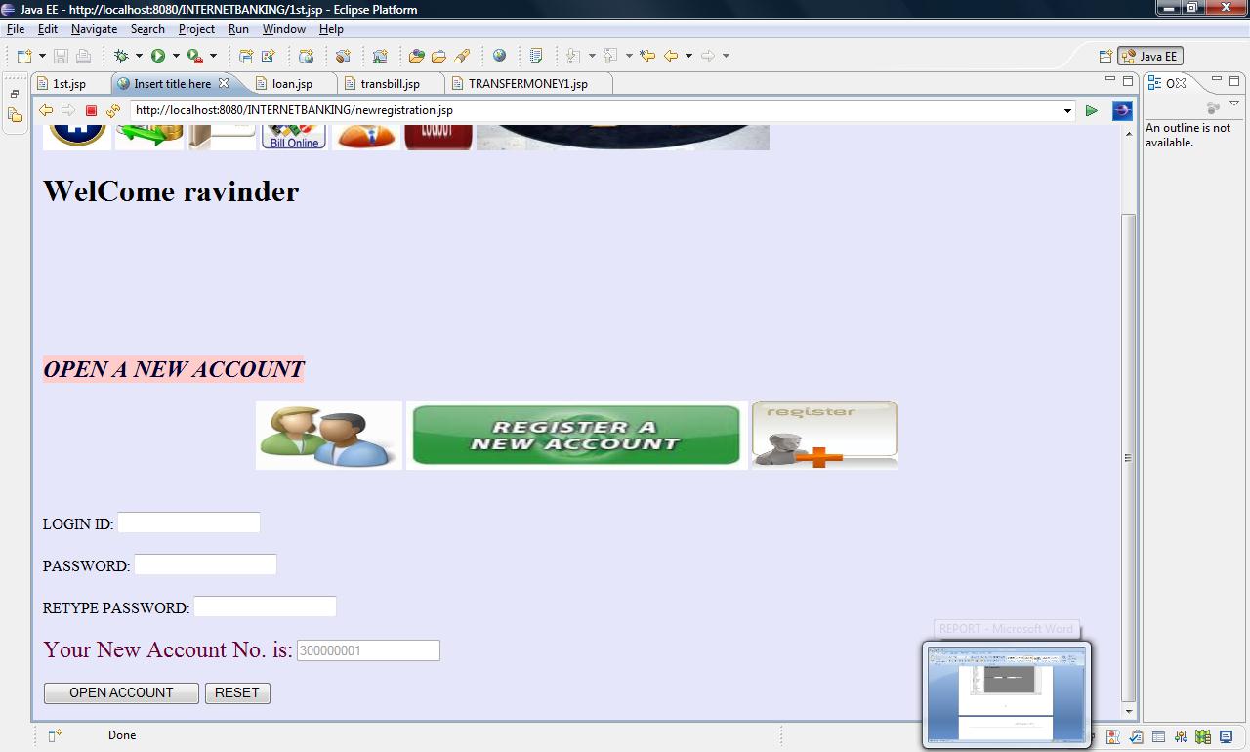The image size is (1250, 752).
Task: Click the RETYPE PASSWORD input field
Action: click(x=265, y=606)
